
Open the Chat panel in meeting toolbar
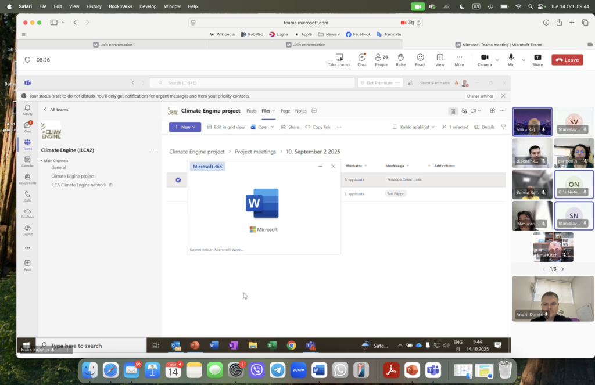(x=361, y=59)
